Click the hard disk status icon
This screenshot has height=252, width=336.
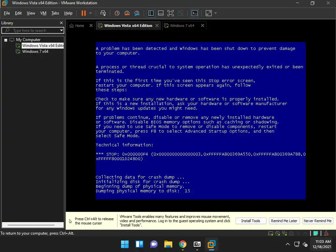pos(271,233)
